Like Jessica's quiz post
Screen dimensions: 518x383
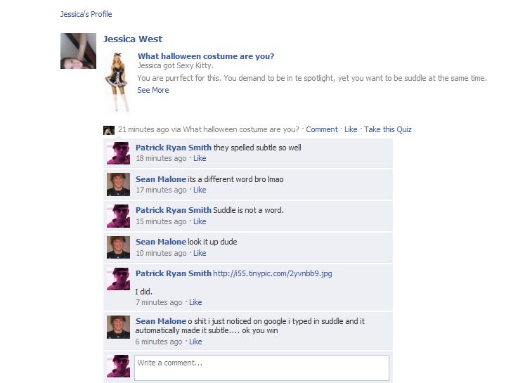coord(351,129)
